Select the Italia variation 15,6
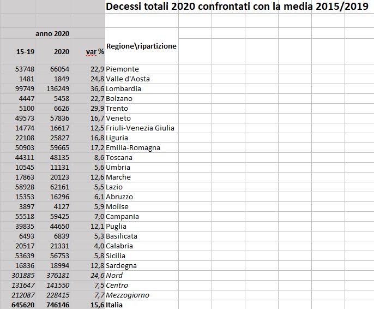 (x=88, y=305)
